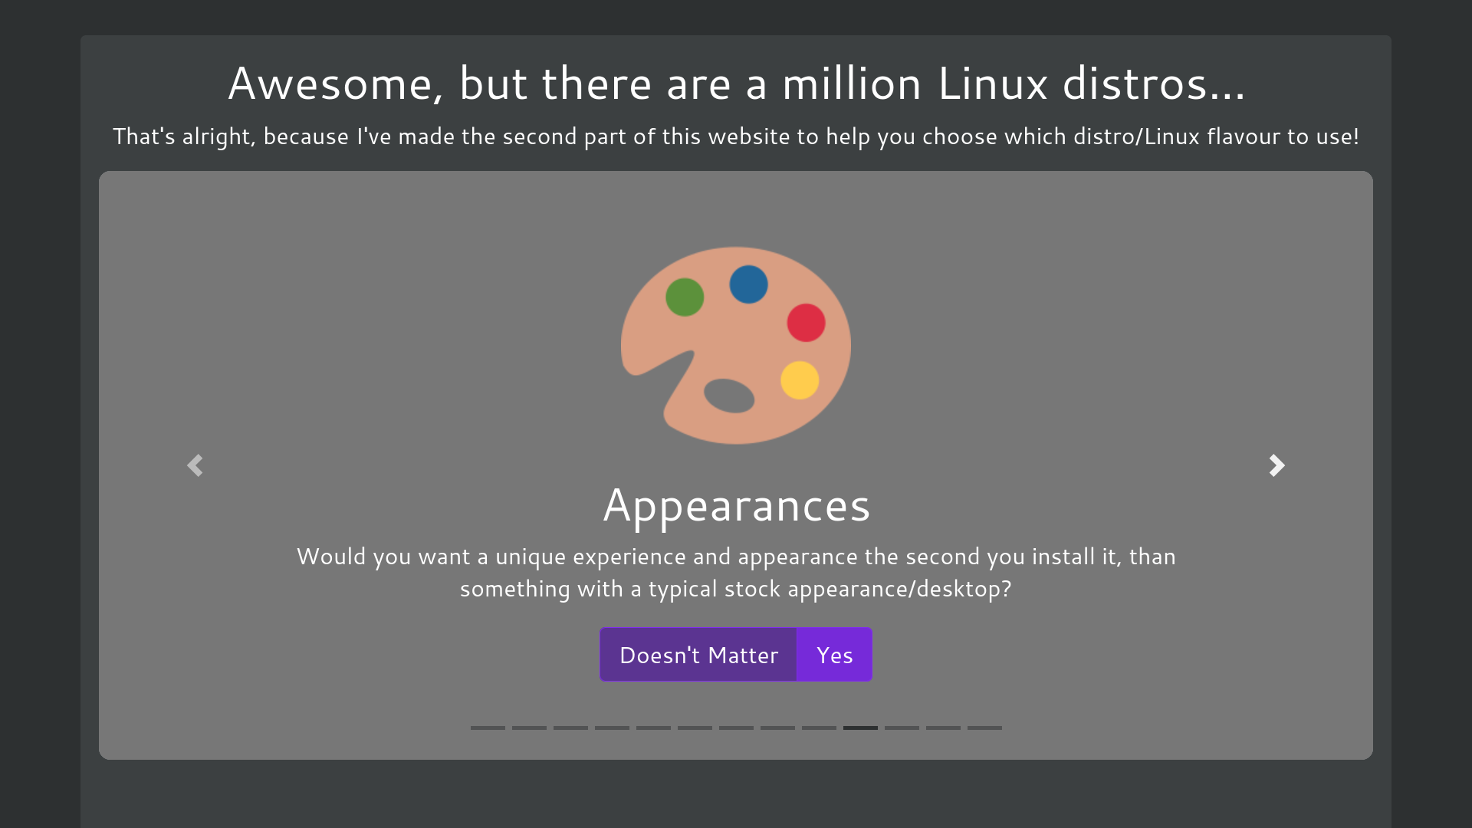Click the yellow paint dot on palette
The width and height of the screenshot is (1472, 828).
[x=800, y=380]
